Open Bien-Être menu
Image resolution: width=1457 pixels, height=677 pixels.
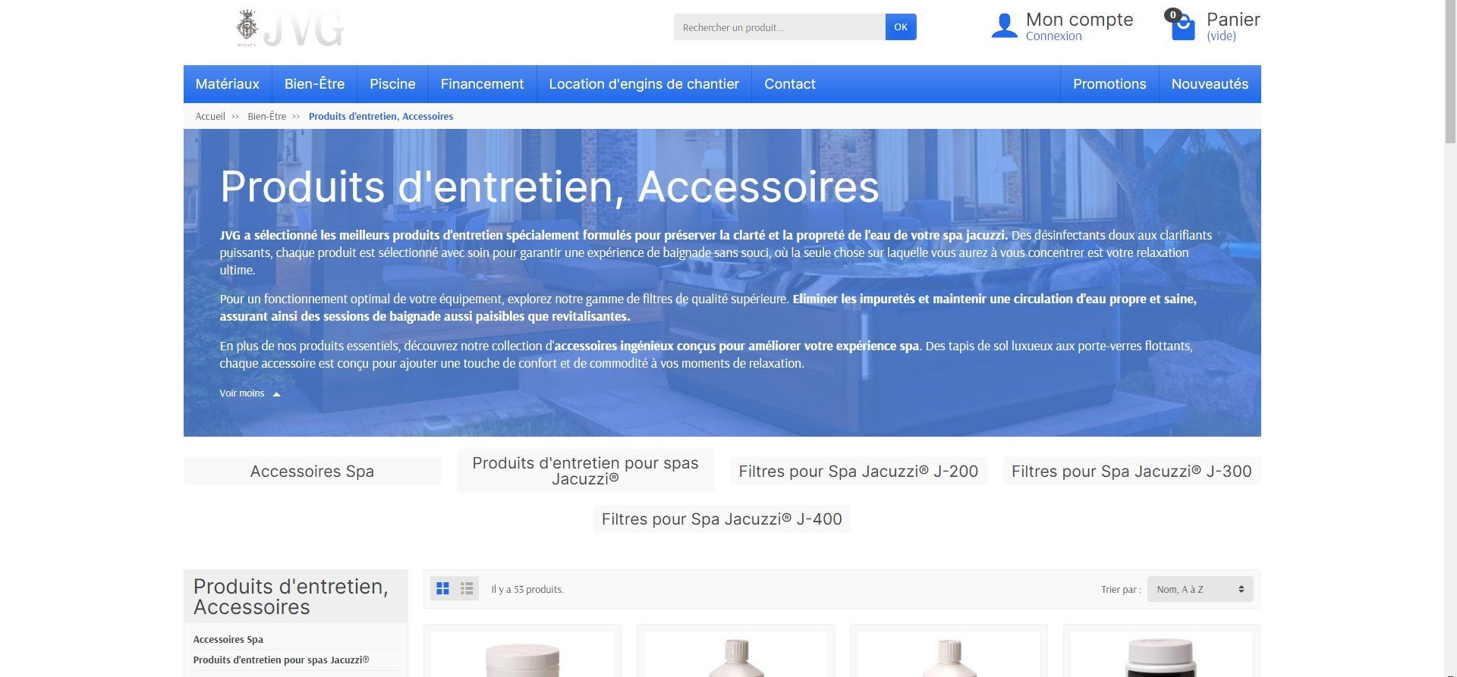314,84
